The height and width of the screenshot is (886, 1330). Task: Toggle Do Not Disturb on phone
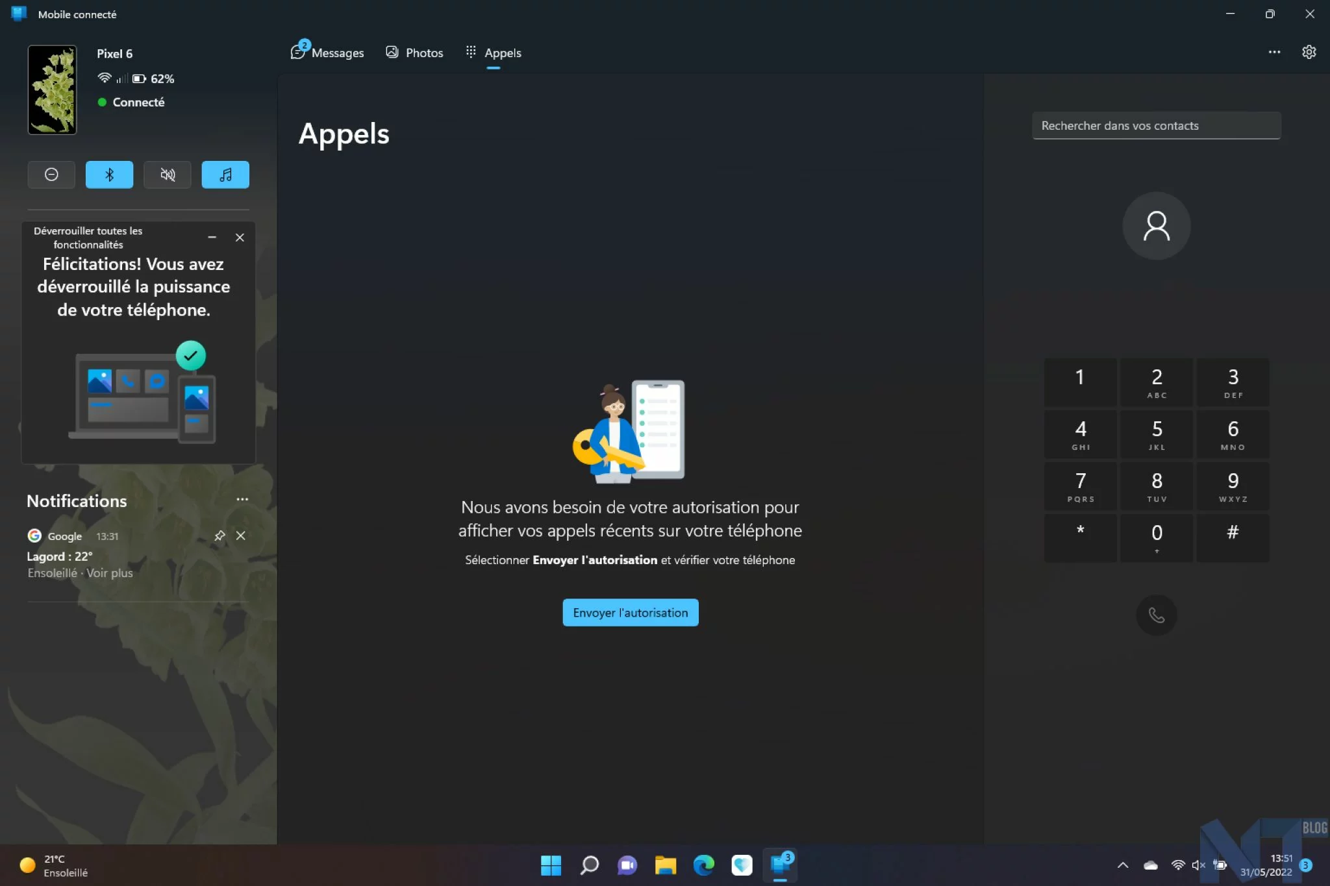point(51,175)
